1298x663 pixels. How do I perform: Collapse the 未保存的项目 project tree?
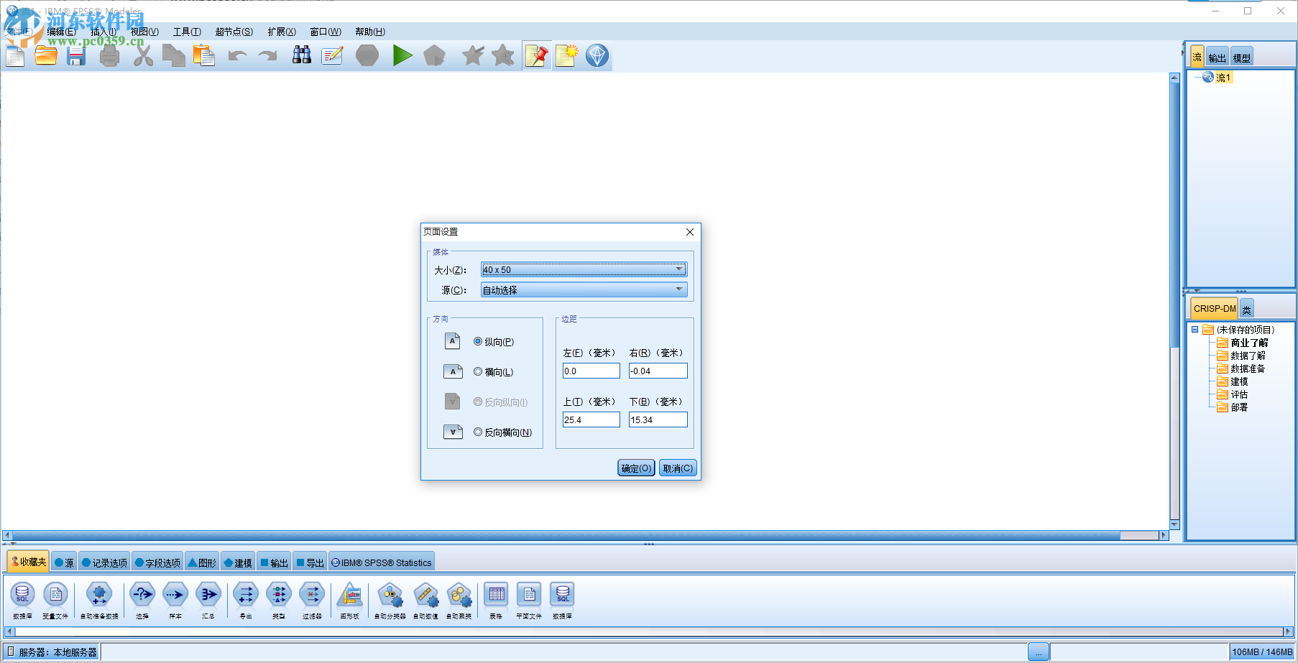point(1195,329)
